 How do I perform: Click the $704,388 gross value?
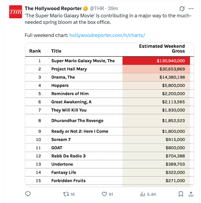(175, 156)
